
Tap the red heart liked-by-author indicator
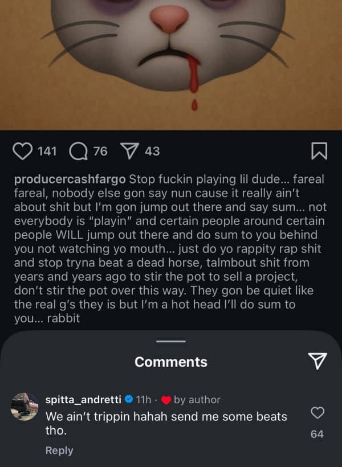pos(166,400)
